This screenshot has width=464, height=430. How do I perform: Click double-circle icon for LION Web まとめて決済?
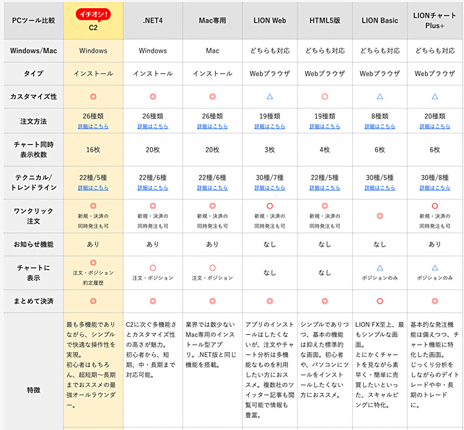click(270, 301)
